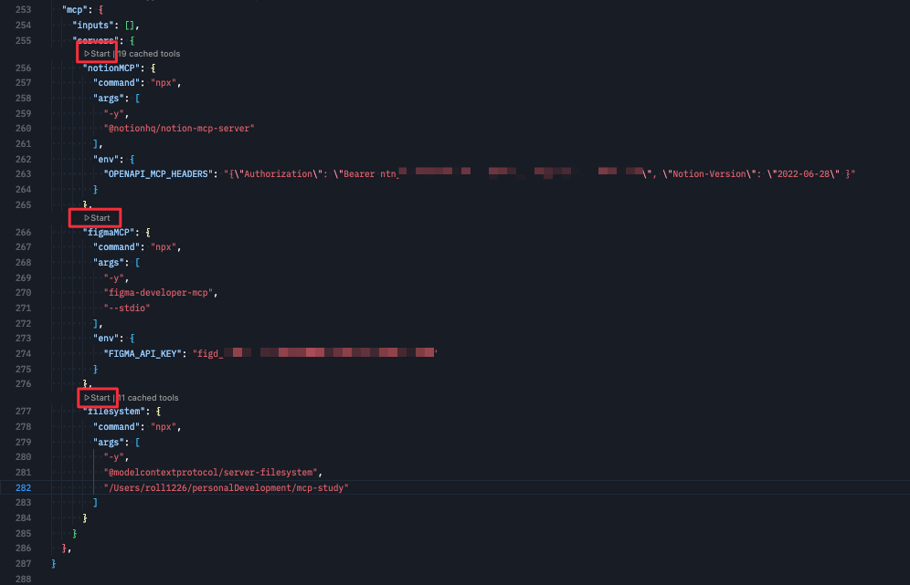910x585 pixels.
Task: Click "args" key on line 279
Action: tap(109, 442)
